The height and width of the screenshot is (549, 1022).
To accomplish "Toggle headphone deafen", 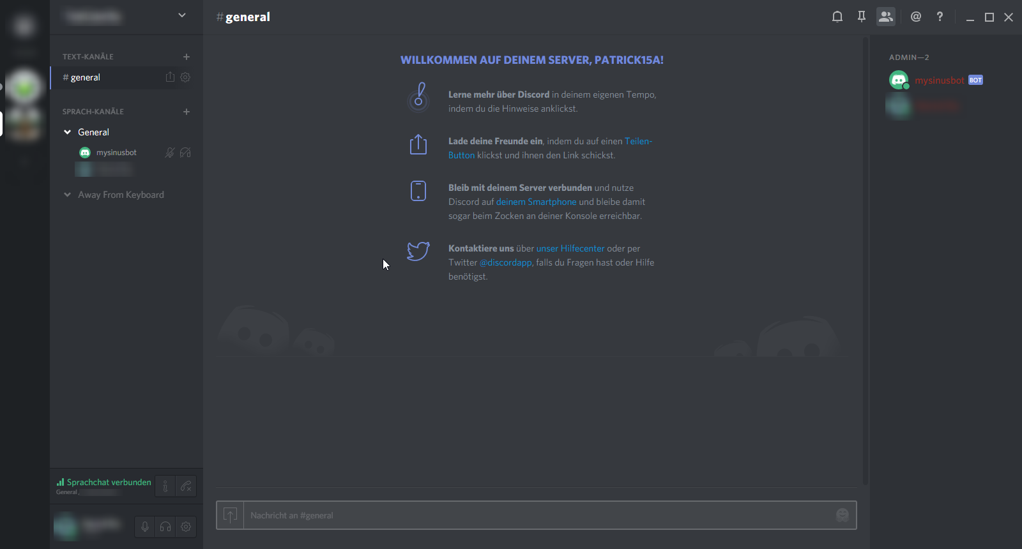I will tap(165, 527).
